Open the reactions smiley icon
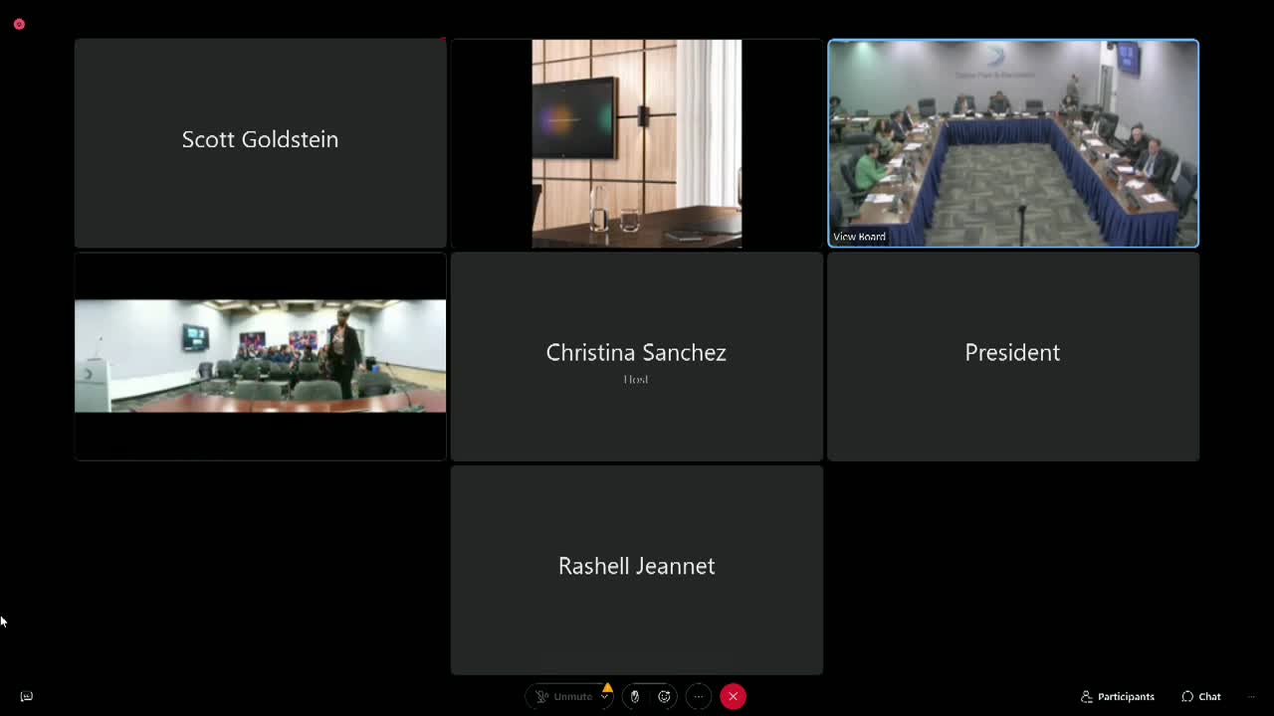The image size is (1274, 716). click(x=665, y=696)
